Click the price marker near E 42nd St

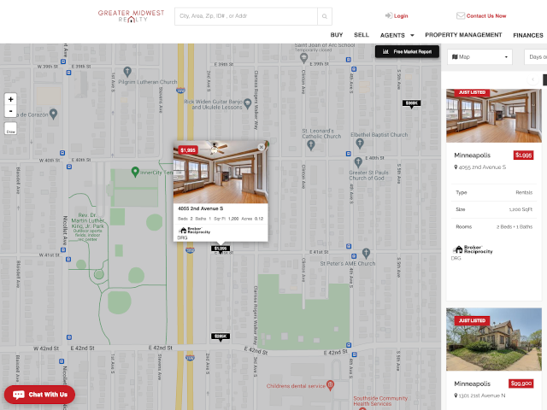click(x=221, y=337)
